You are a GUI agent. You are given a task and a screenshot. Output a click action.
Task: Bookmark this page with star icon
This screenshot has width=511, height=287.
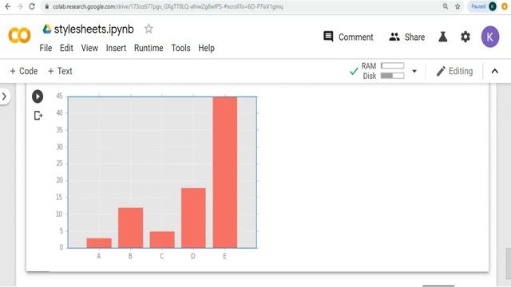[x=458, y=6]
